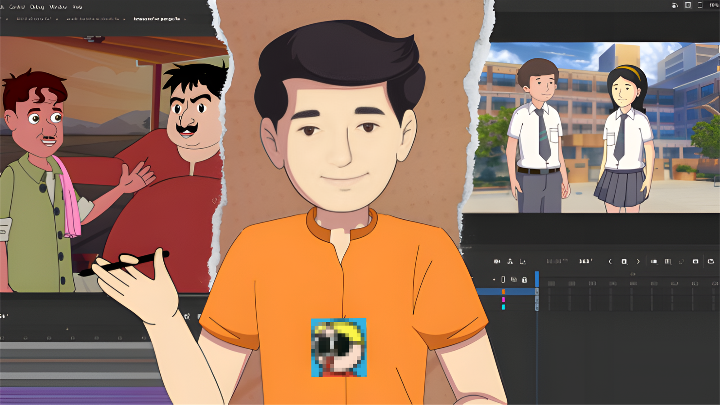Click the magenta layer color swatch
Image resolution: width=720 pixels, height=405 pixels.
point(503,299)
